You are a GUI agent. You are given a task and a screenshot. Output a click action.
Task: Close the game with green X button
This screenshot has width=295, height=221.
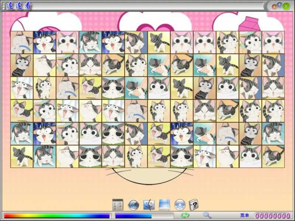(x=286, y=6)
